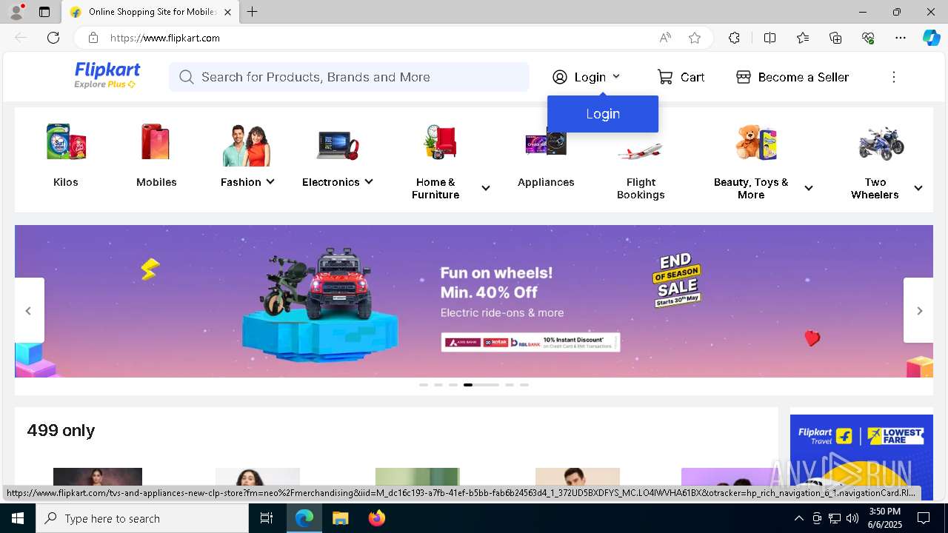This screenshot has height=533, width=948.
Task: Show previous banner slide
Action: tap(29, 310)
